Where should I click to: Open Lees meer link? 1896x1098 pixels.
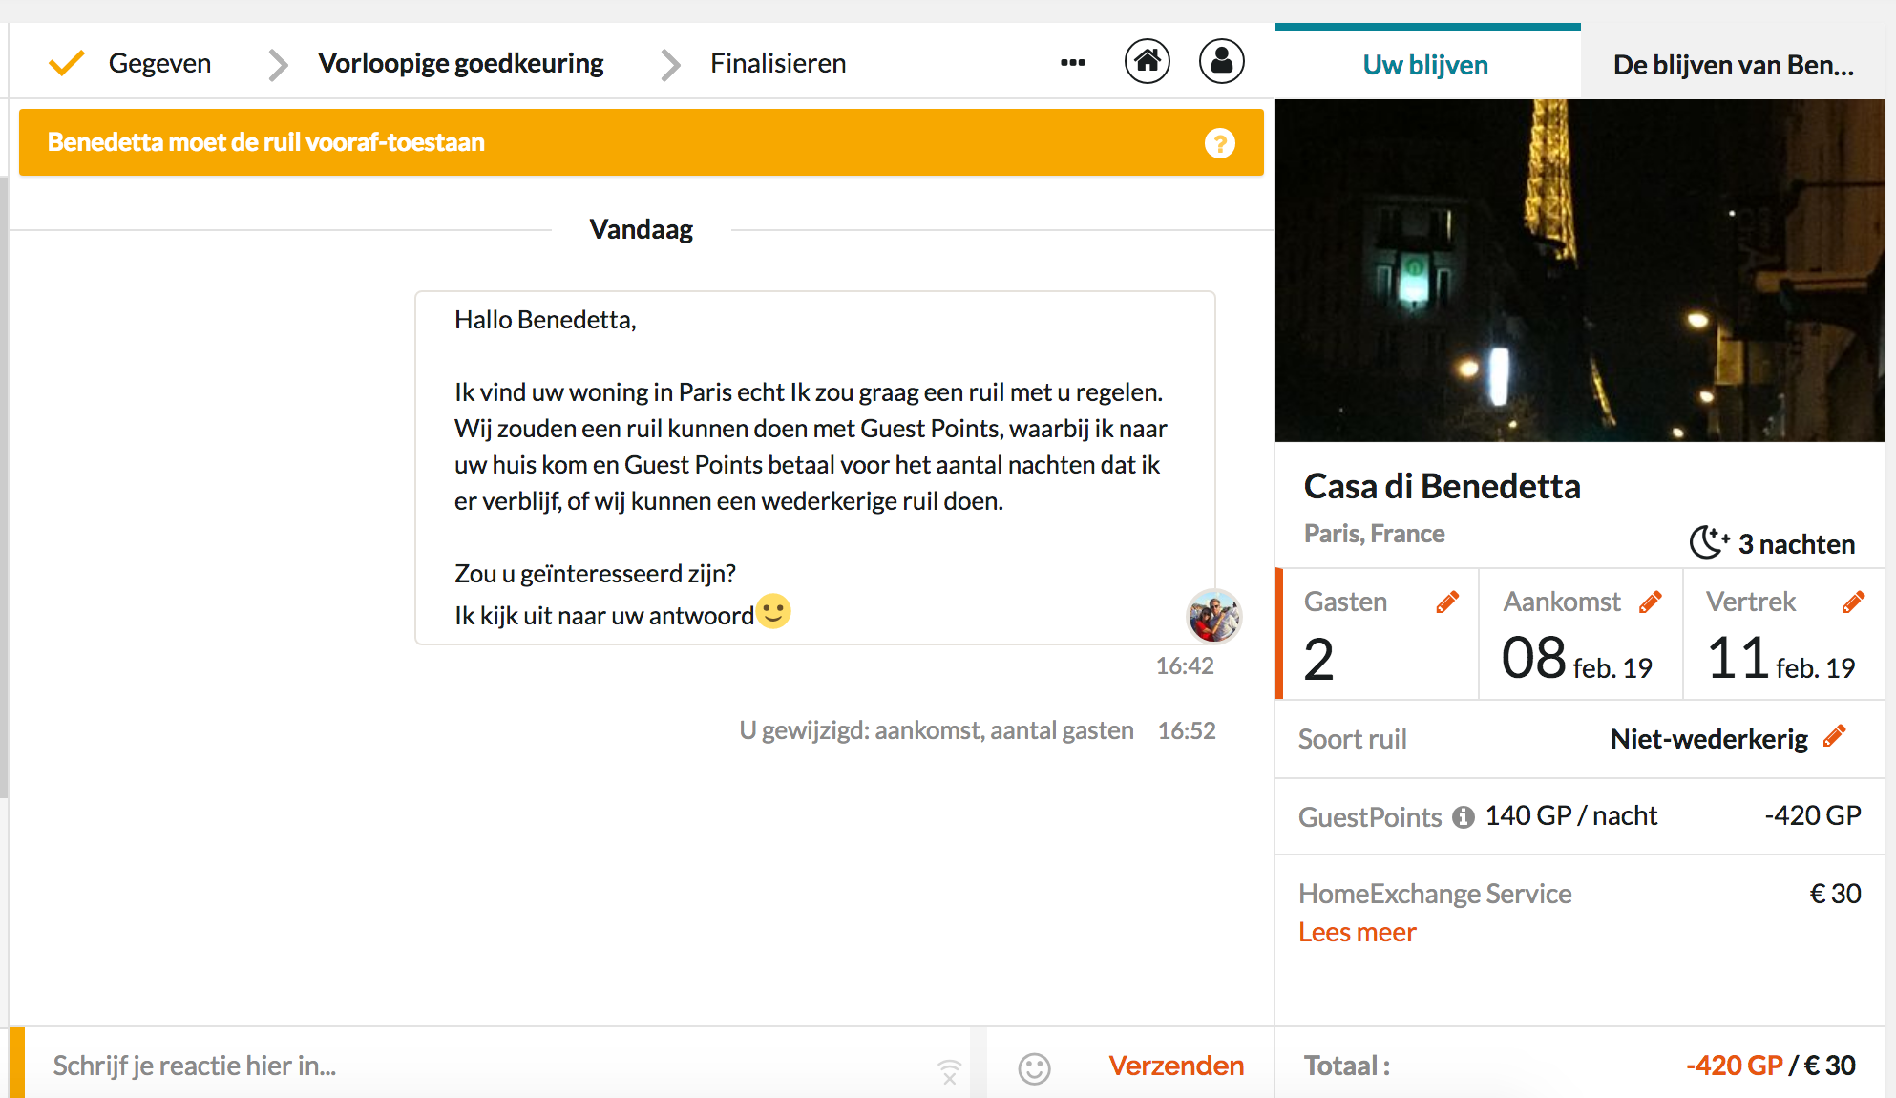coord(1357,932)
